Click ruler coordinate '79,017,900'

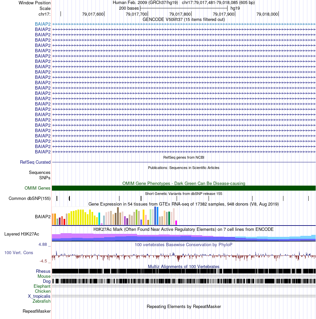tap(224, 14)
